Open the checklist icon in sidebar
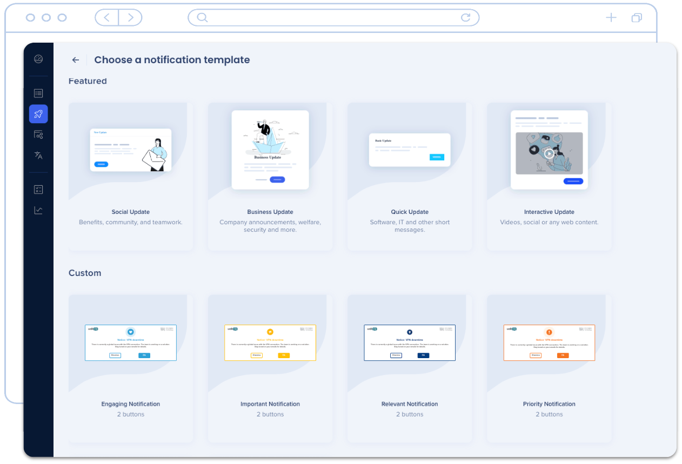The height and width of the screenshot is (464, 682). tap(38, 190)
